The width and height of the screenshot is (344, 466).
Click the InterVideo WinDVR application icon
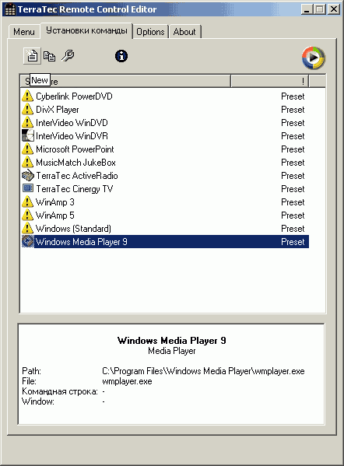tap(28, 135)
